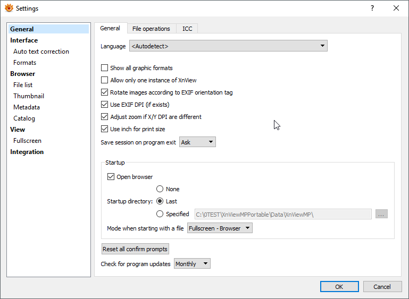Switch to the File operations tab
The width and height of the screenshot is (409, 299).
151,29
